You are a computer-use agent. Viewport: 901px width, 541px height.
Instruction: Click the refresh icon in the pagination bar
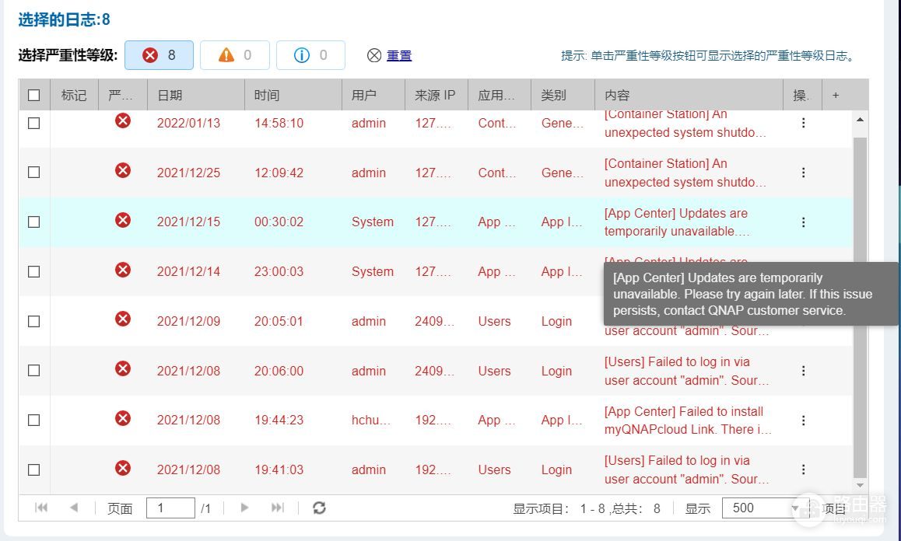pos(319,508)
